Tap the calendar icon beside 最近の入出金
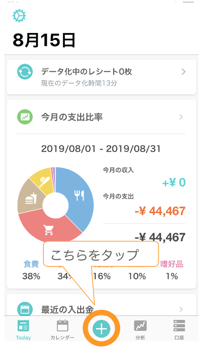Screen dimensions: 205x348 pyautogui.click(x=25, y=309)
